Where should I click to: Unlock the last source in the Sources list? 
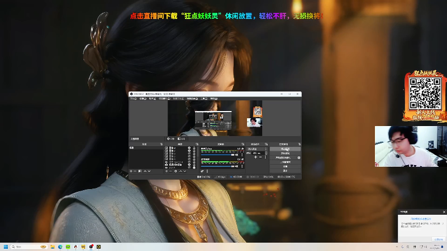pos(194,167)
